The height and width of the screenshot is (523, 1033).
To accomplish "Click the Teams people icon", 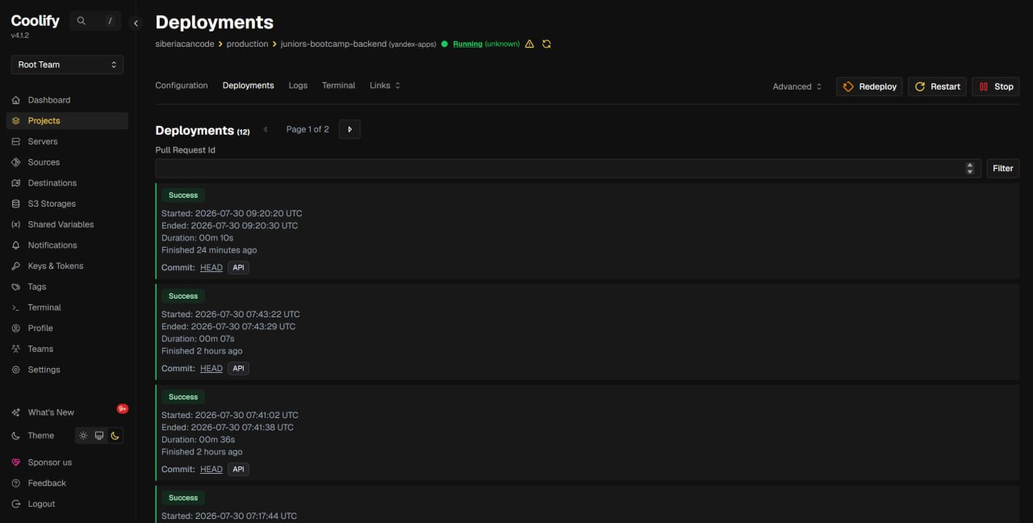I will pyautogui.click(x=16, y=349).
